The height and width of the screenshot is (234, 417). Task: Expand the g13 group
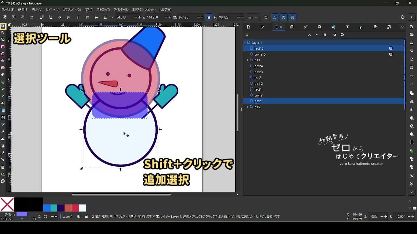pyautogui.click(x=247, y=60)
